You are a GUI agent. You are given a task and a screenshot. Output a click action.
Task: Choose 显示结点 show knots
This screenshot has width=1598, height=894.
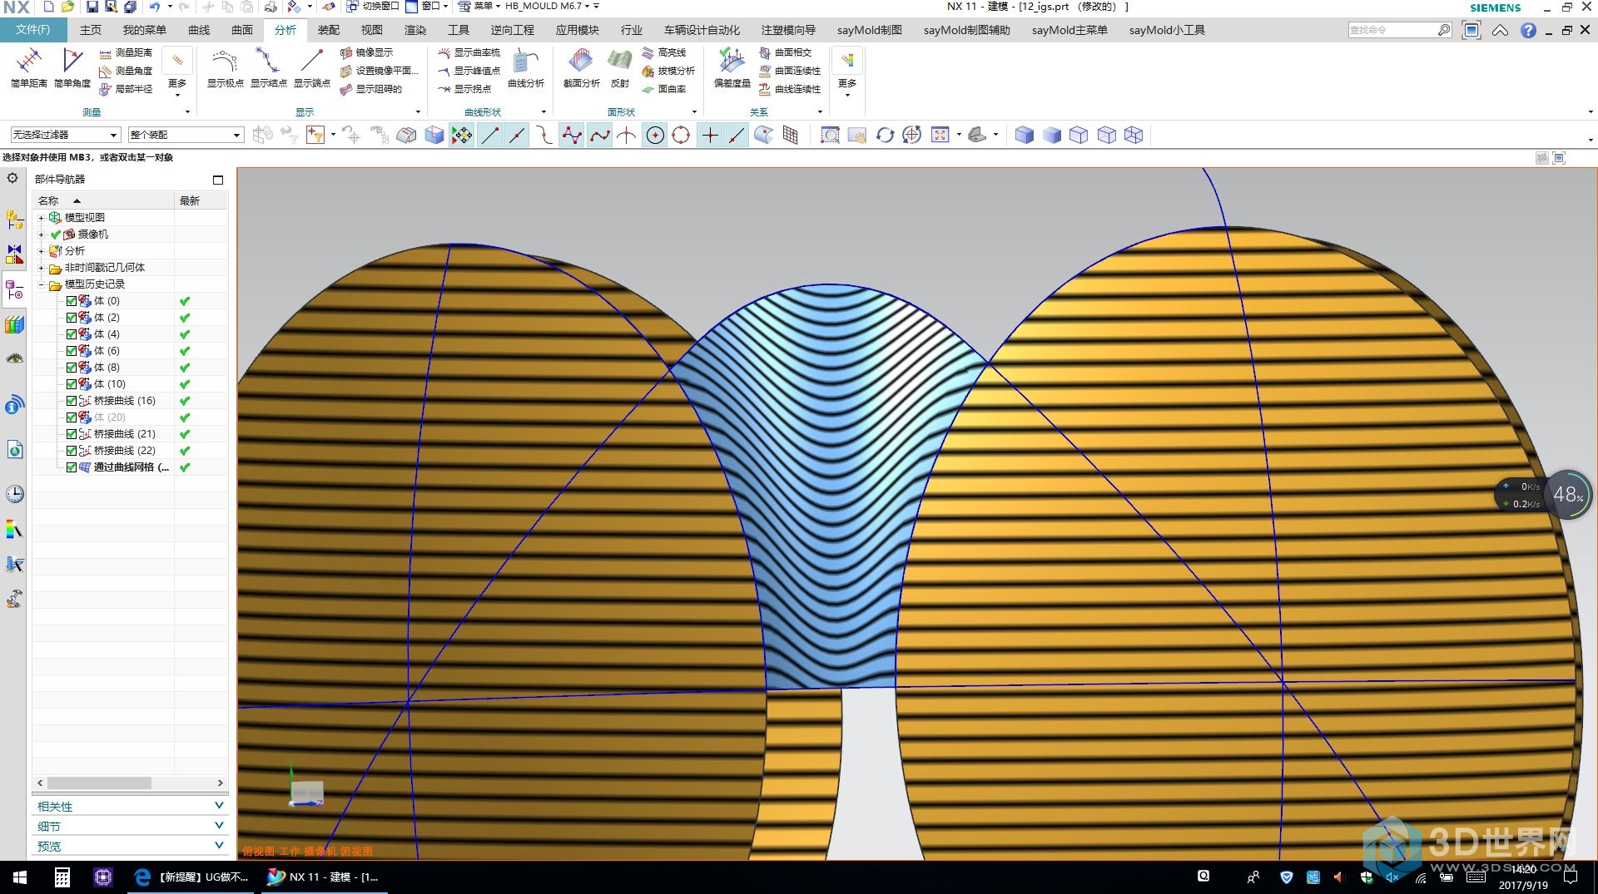coord(268,67)
